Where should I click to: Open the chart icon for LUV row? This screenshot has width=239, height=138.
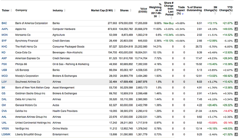click(236, 82)
